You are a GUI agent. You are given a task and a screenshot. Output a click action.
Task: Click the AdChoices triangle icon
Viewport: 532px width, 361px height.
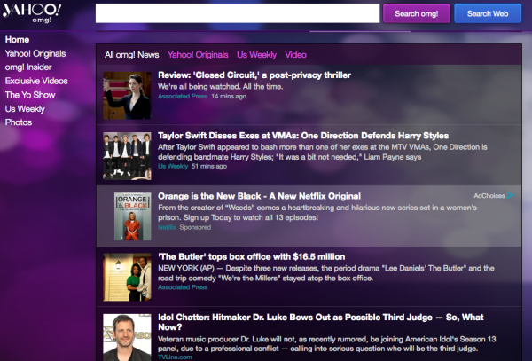click(510, 195)
